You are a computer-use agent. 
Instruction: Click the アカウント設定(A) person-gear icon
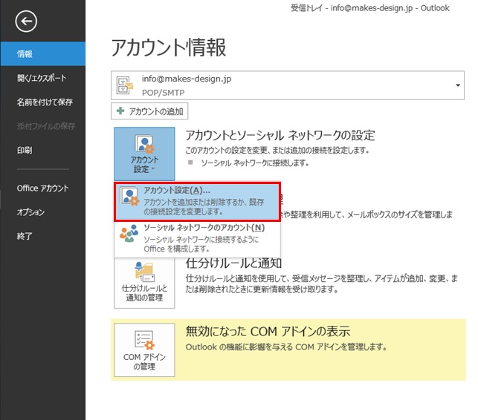coord(129,197)
